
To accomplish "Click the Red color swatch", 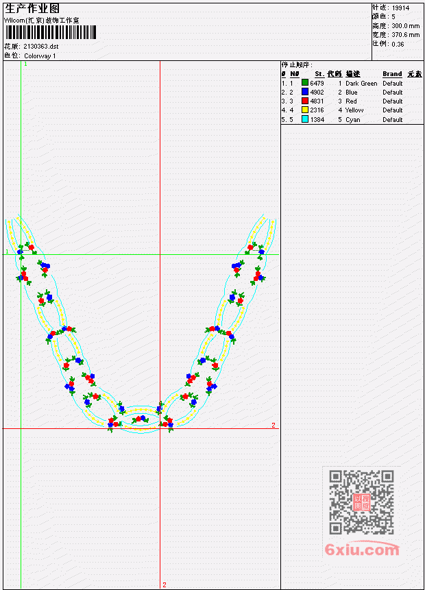I will point(305,101).
